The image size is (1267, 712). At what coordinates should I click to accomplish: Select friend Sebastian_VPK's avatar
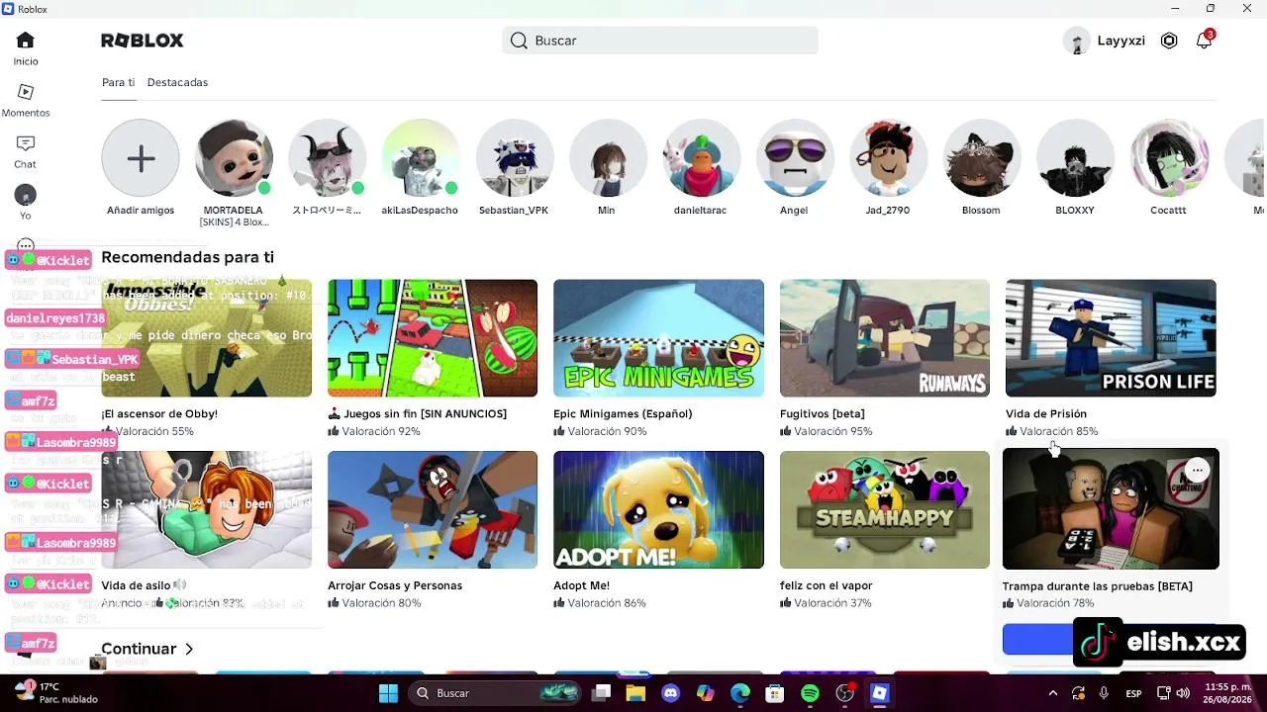tap(514, 158)
